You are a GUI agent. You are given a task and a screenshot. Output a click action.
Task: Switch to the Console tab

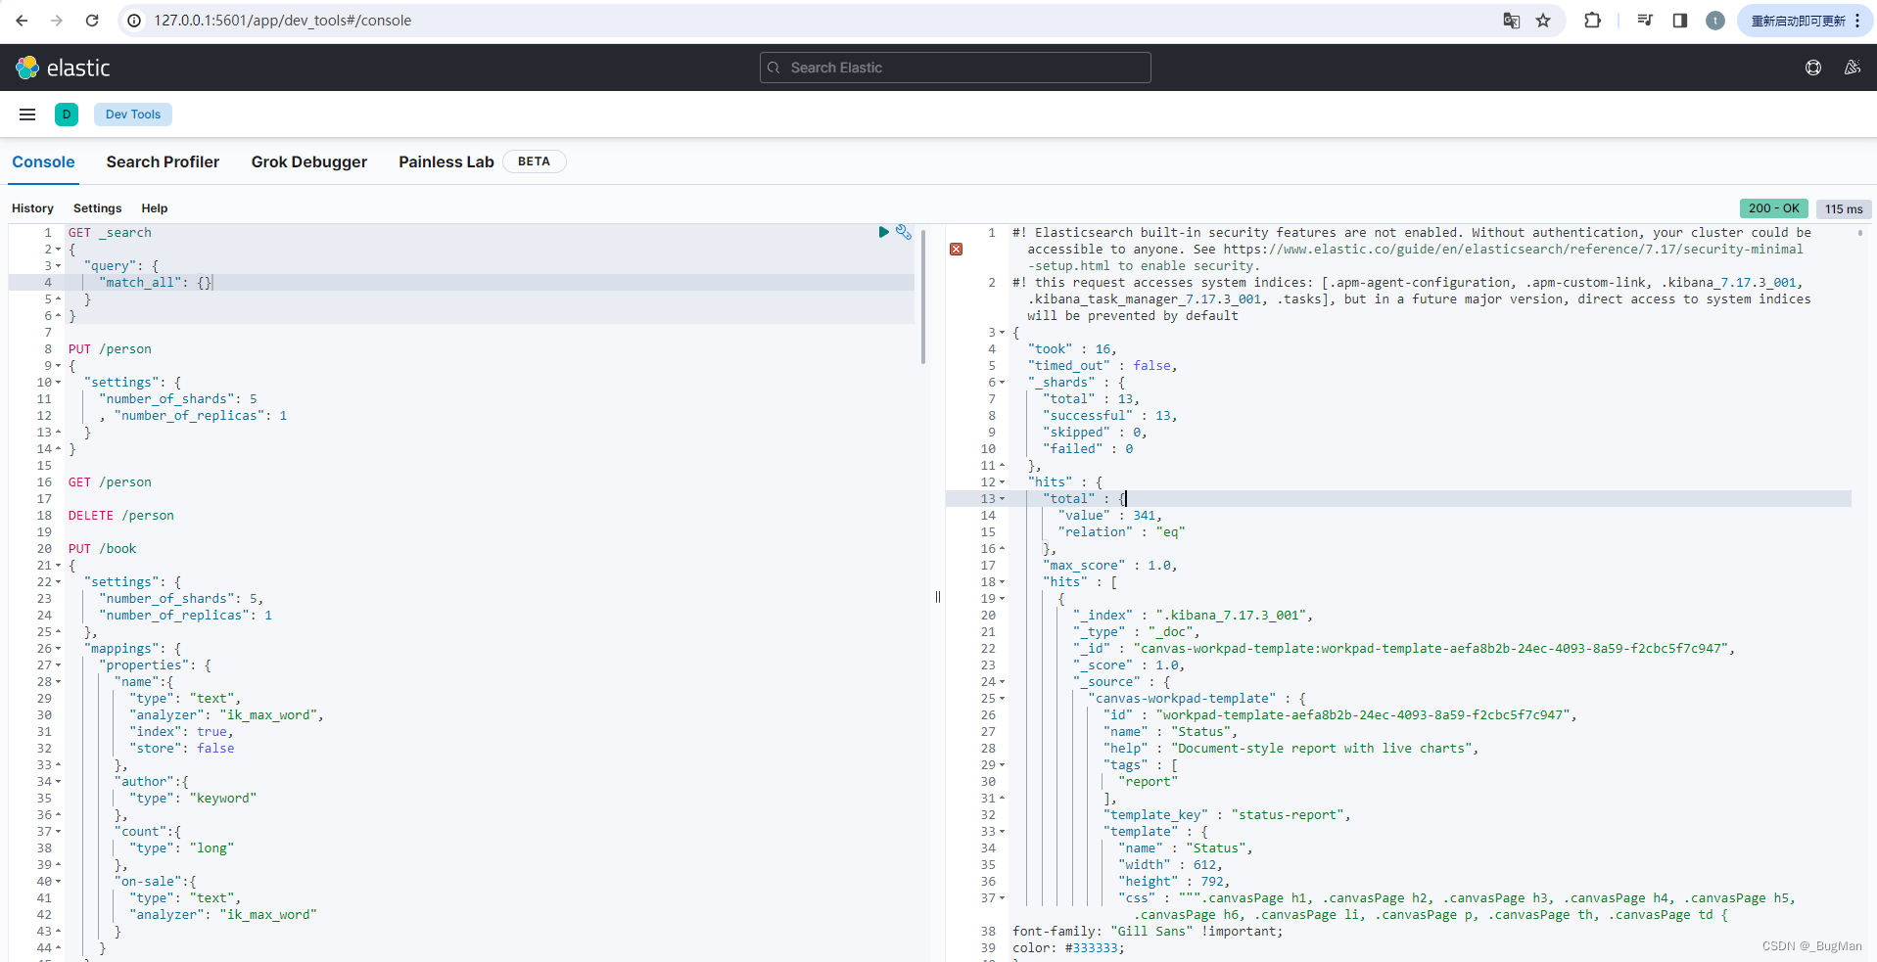pos(43,162)
